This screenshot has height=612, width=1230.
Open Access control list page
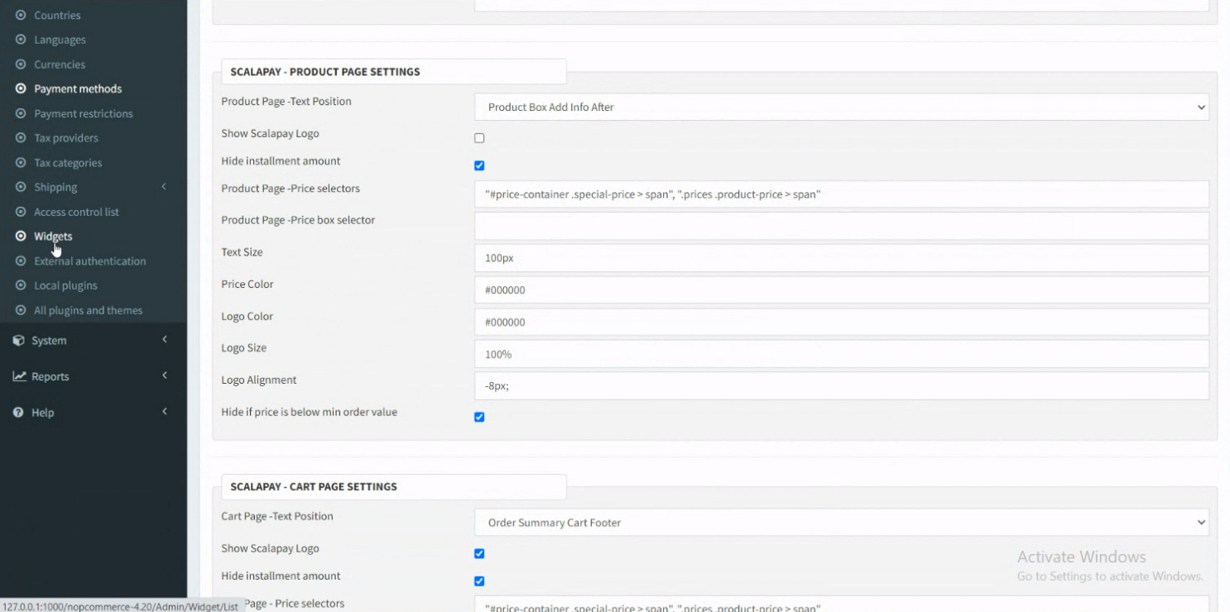(76, 212)
